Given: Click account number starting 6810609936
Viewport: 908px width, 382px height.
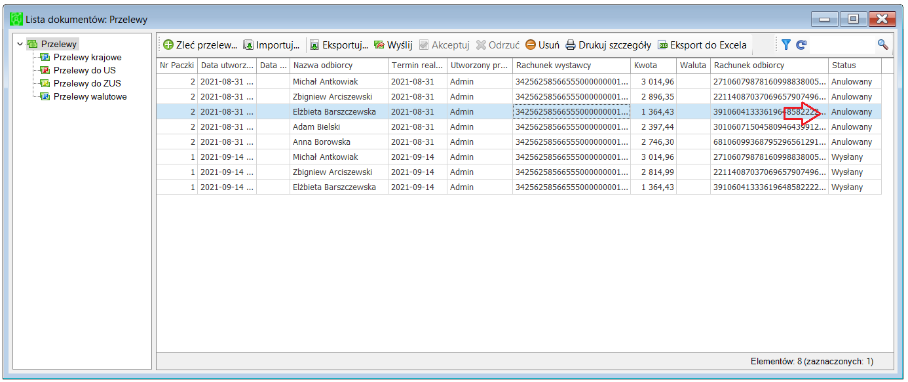Looking at the screenshot, I should (x=769, y=142).
